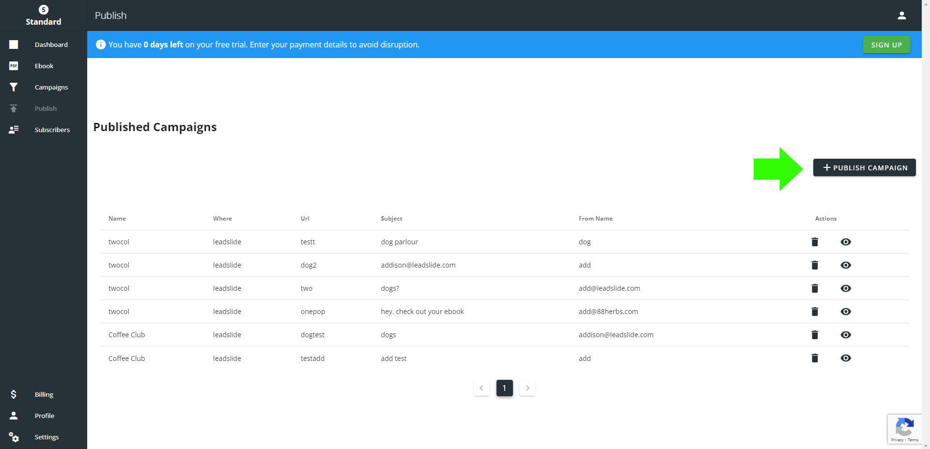View the campaign with url dogtest
Screen dimensions: 930x449
coord(846,335)
